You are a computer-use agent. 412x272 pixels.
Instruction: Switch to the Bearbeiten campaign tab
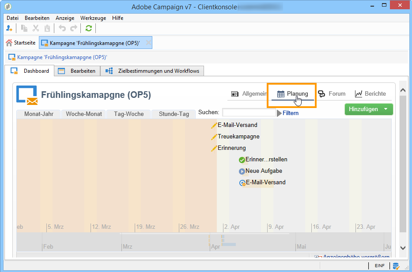pos(77,71)
